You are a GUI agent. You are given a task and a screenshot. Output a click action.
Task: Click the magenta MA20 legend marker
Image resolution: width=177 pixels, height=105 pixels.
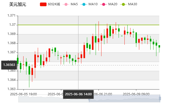pos(104,4)
